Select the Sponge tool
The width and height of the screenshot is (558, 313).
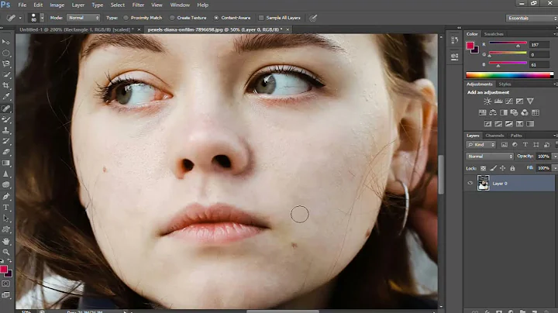(6, 185)
